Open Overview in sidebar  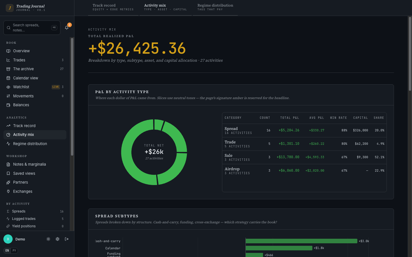(35, 51)
